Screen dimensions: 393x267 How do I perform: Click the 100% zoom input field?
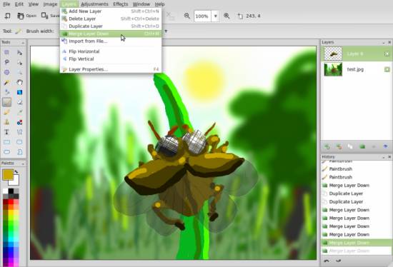coord(202,16)
